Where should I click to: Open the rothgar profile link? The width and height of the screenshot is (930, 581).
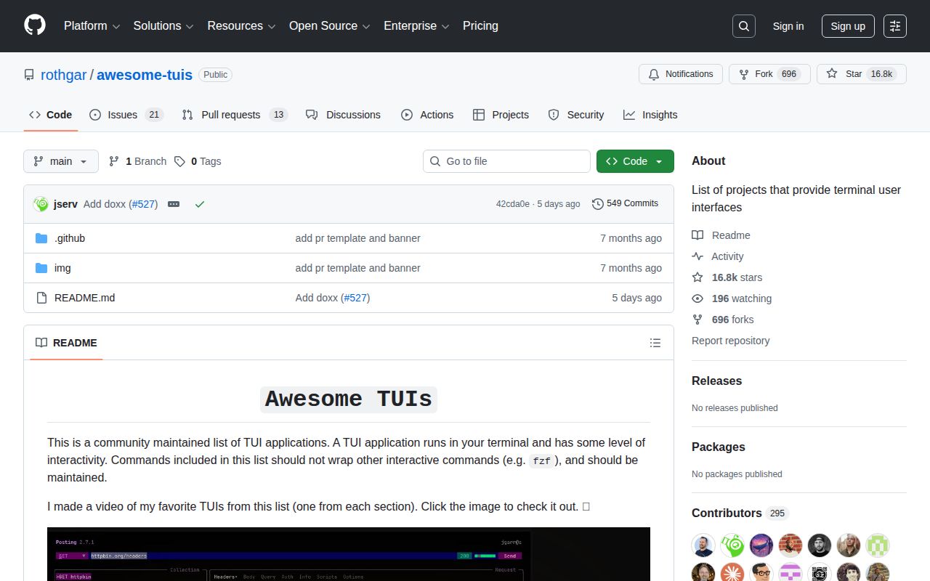pyautogui.click(x=64, y=75)
